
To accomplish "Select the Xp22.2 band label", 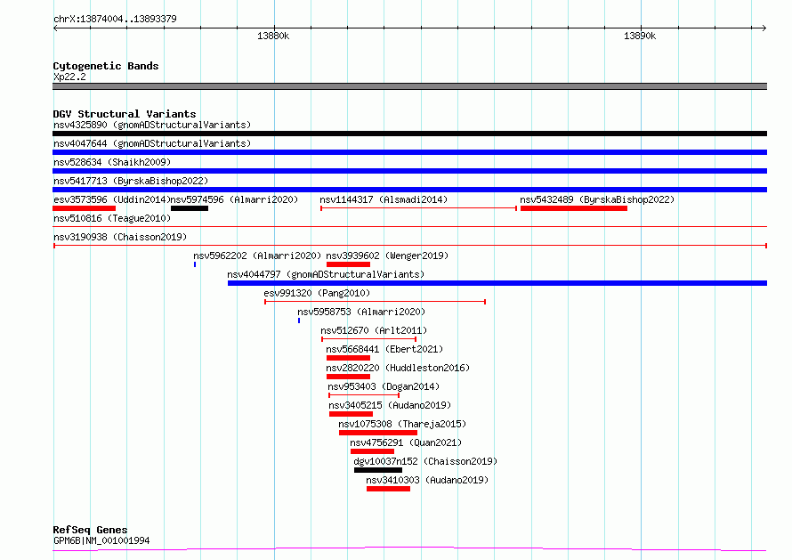I will pyautogui.click(x=69, y=77).
